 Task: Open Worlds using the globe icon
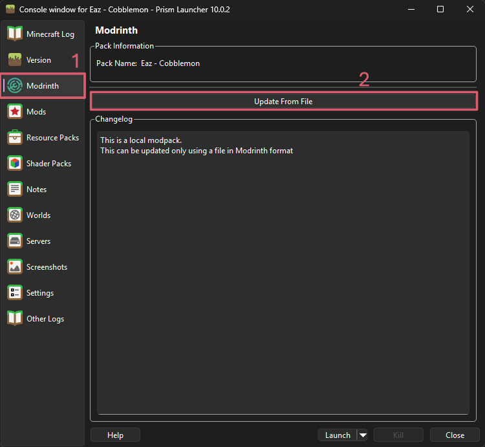click(14, 215)
